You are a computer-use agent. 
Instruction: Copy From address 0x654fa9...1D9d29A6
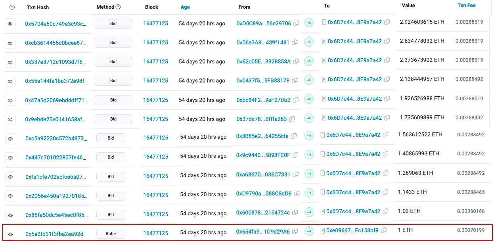pyautogui.click(x=295, y=232)
